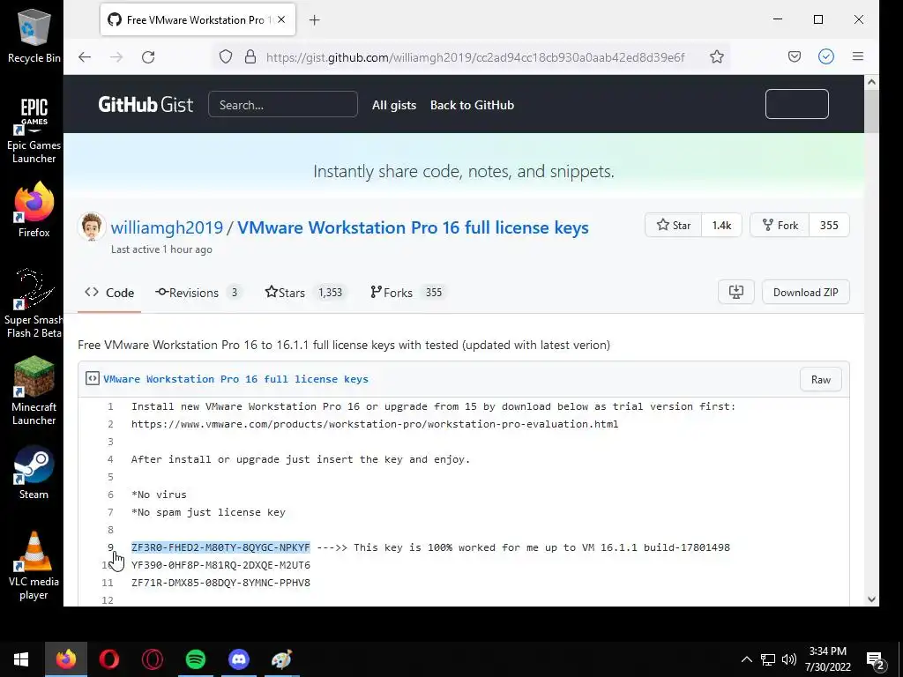Show hidden system tray icons

pyautogui.click(x=746, y=659)
